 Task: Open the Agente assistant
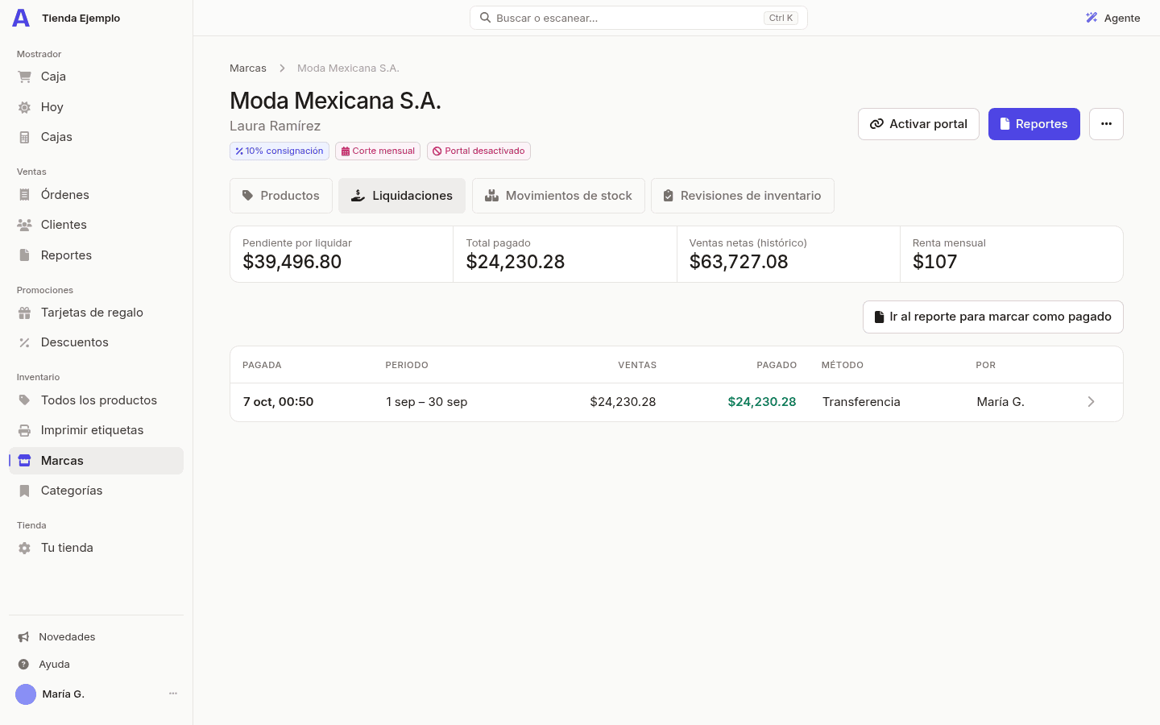[1113, 18]
